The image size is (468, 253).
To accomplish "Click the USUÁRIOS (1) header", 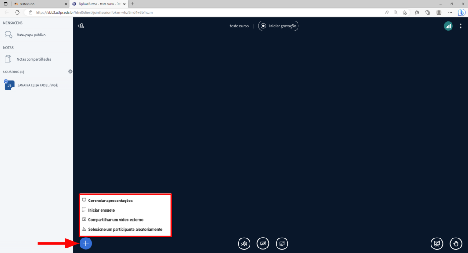I will pyautogui.click(x=13, y=72).
